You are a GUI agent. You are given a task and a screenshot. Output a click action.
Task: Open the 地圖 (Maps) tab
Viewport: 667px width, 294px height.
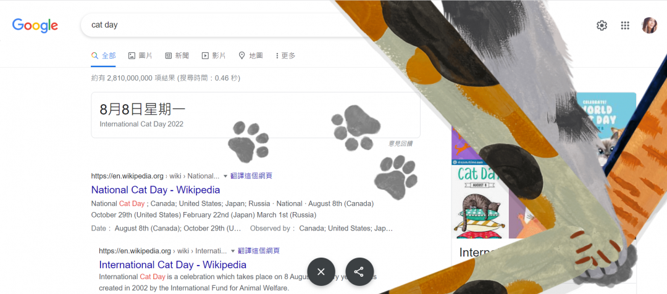tap(251, 55)
